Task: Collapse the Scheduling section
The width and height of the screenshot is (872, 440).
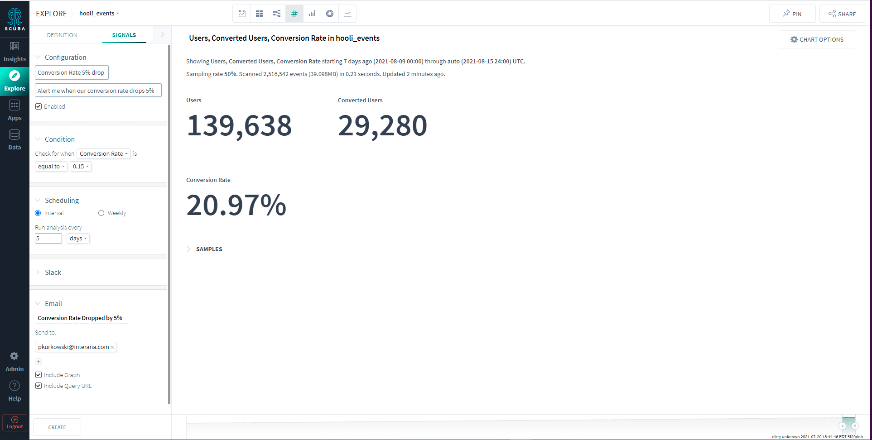Action: pyautogui.click(x=38, y=200)
